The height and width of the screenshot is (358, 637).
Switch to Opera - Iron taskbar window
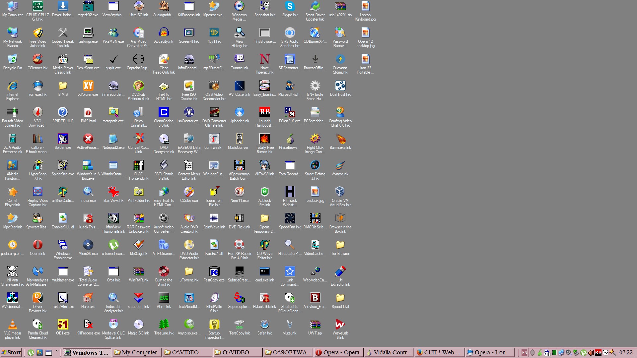click(x=489, y=352)
